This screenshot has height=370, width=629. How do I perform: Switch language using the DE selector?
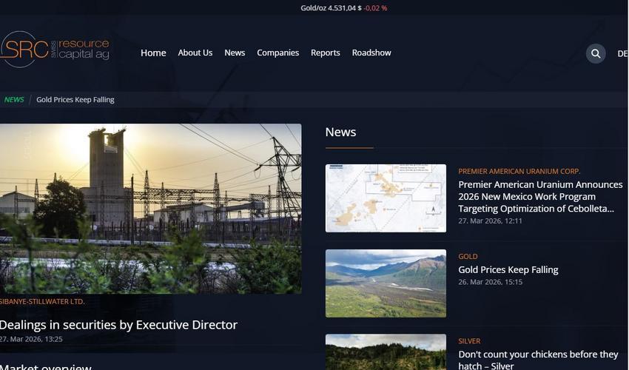click(622, 53)
